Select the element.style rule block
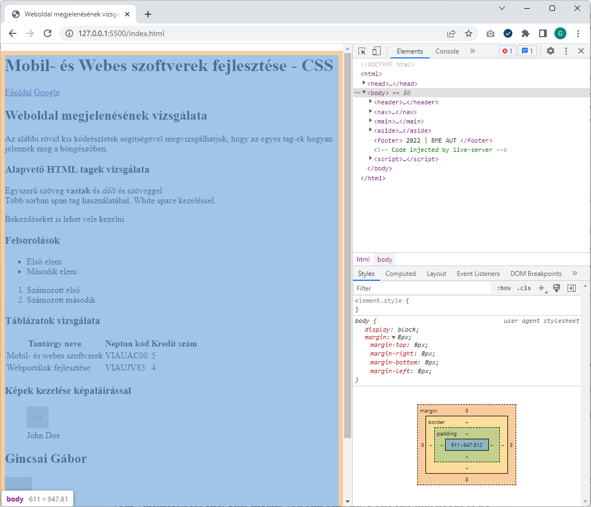The height and width of the screenshot is (507, 591). [x=467, y=305]
